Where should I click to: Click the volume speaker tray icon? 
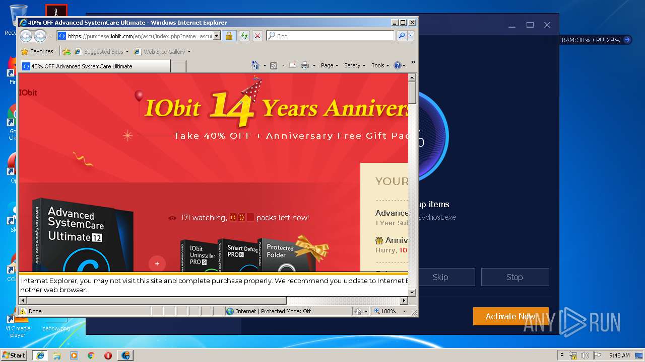585,355
